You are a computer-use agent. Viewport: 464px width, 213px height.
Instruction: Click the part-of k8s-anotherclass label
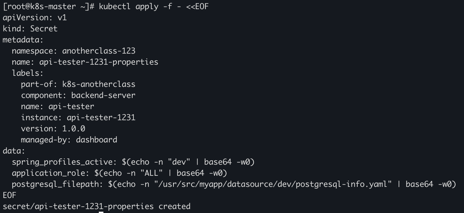[x=78, y=84]
